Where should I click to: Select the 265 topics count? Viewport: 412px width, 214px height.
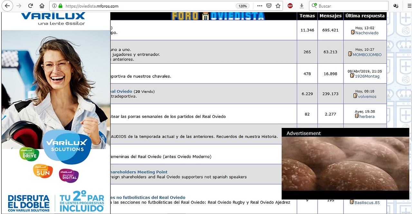307,52
